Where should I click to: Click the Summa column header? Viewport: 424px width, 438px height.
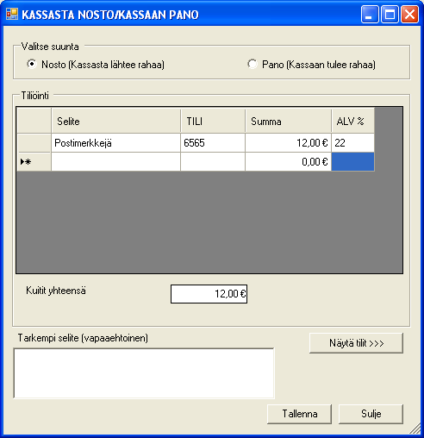pyautogui.click(x=288, y=121)
